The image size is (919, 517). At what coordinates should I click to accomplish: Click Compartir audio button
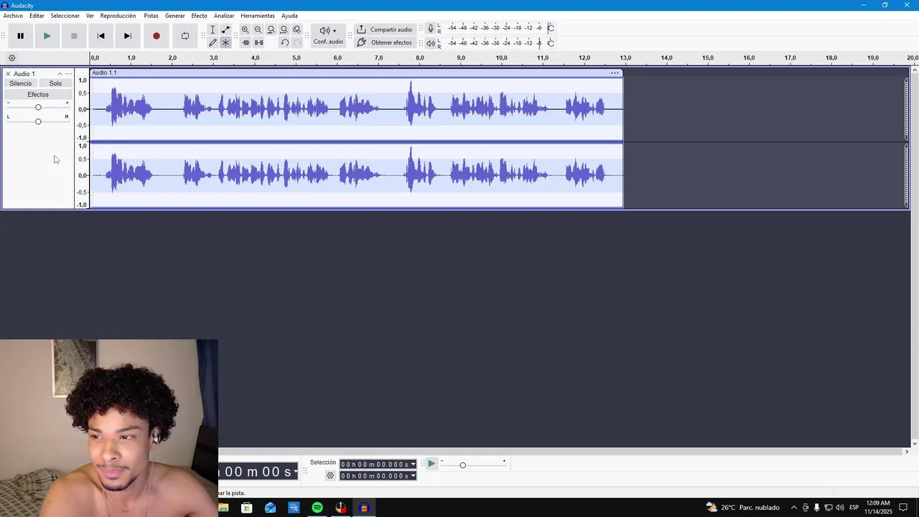[x=384, y=29]
